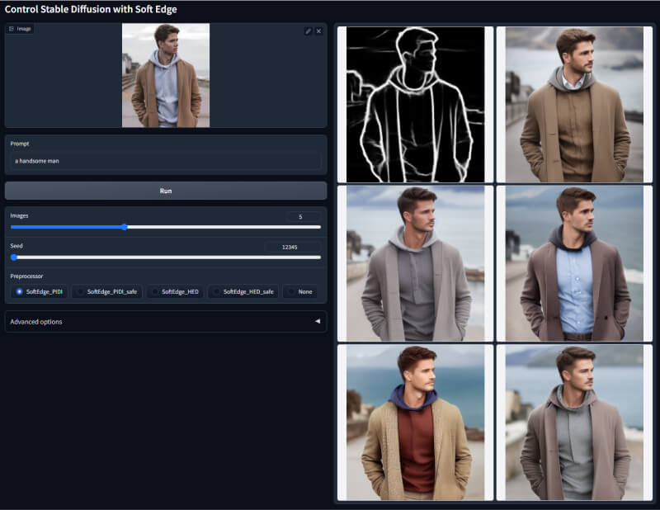
Task: Choose None as the preprocessor
Action: point(302,291)
